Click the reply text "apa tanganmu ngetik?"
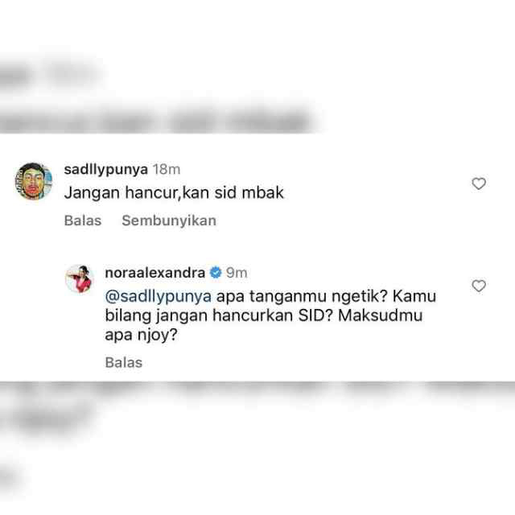Screen dimensions: 515x515 pyautogui.click(x=303, y=297)
